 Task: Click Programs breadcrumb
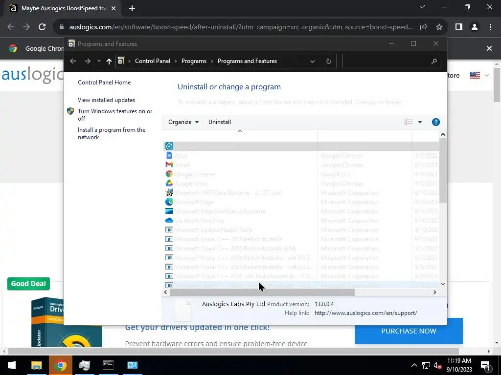[x=194, y=61]
